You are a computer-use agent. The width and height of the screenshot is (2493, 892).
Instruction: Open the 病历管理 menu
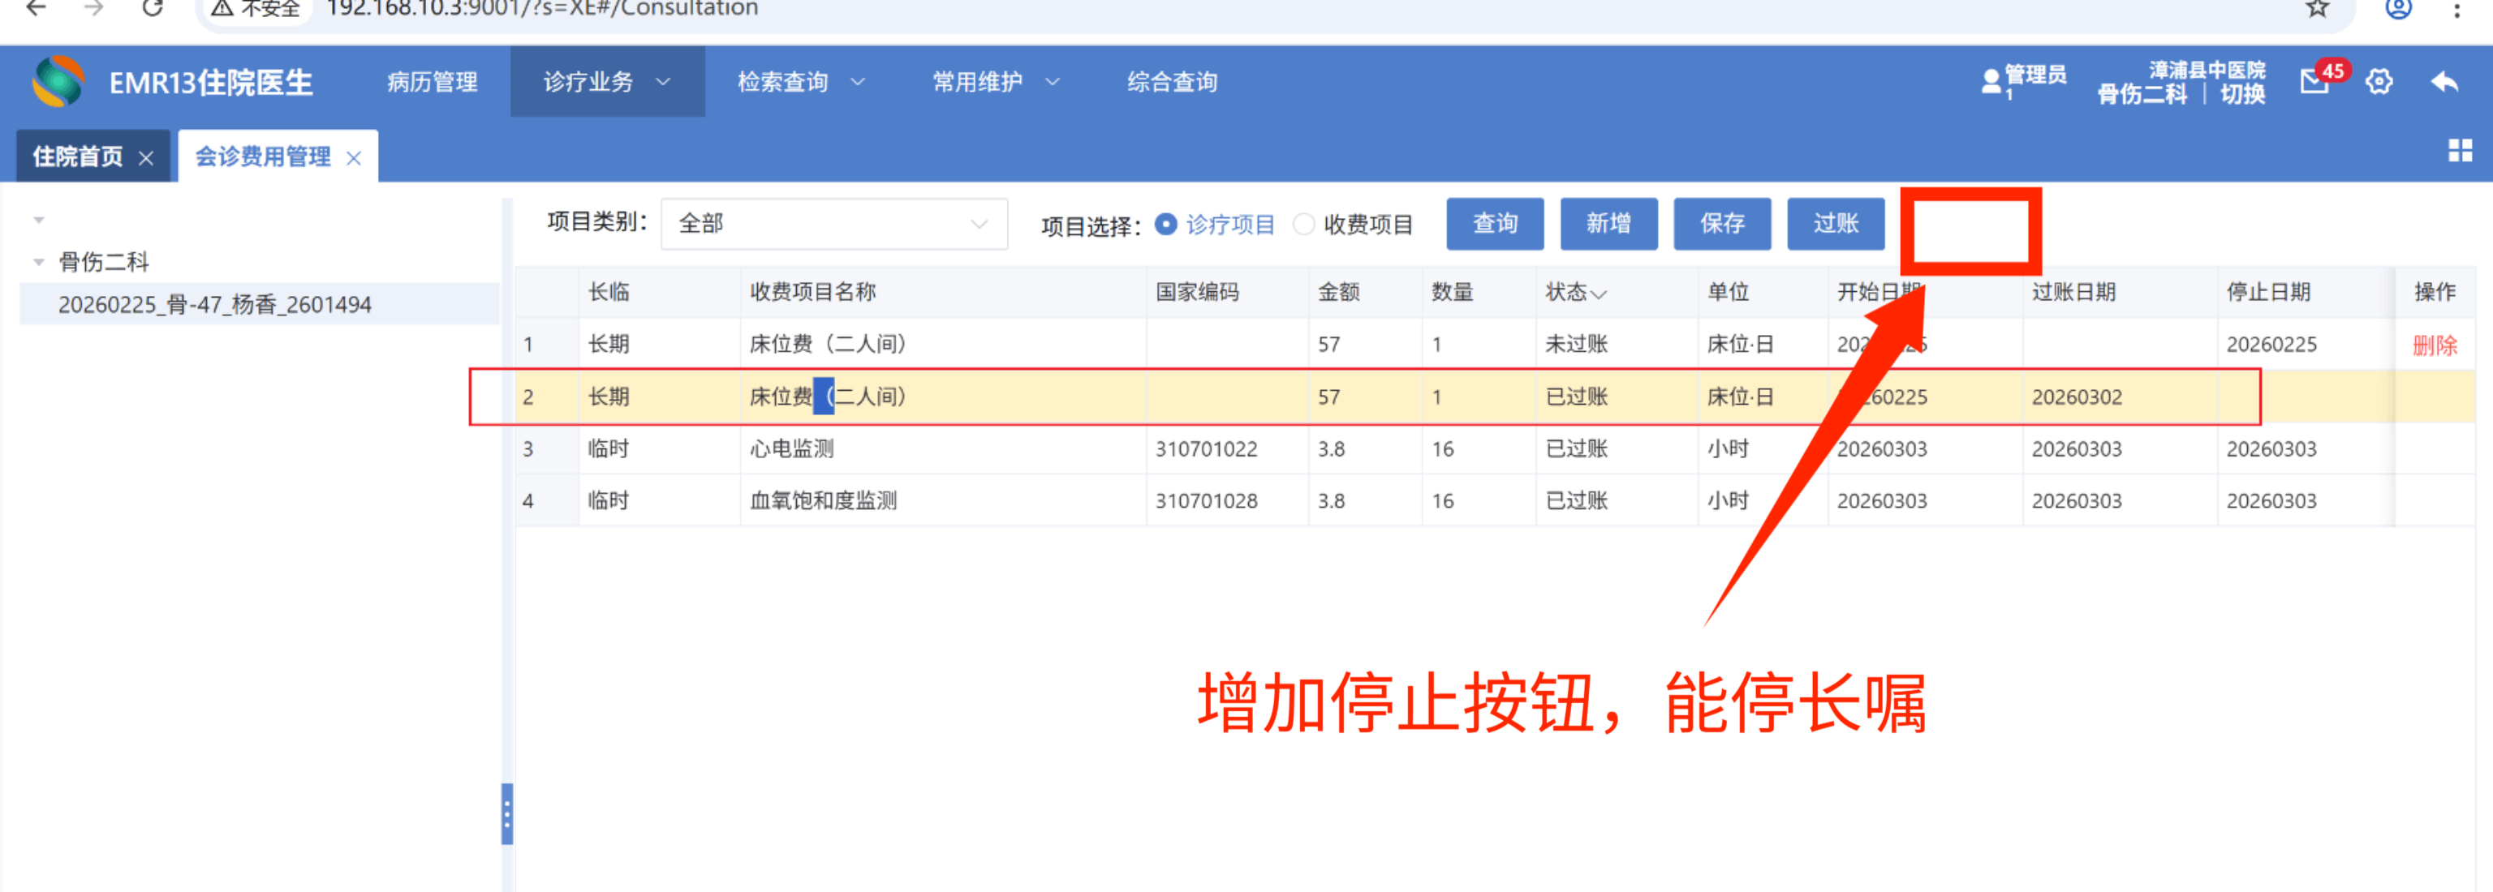click(432, 82)
